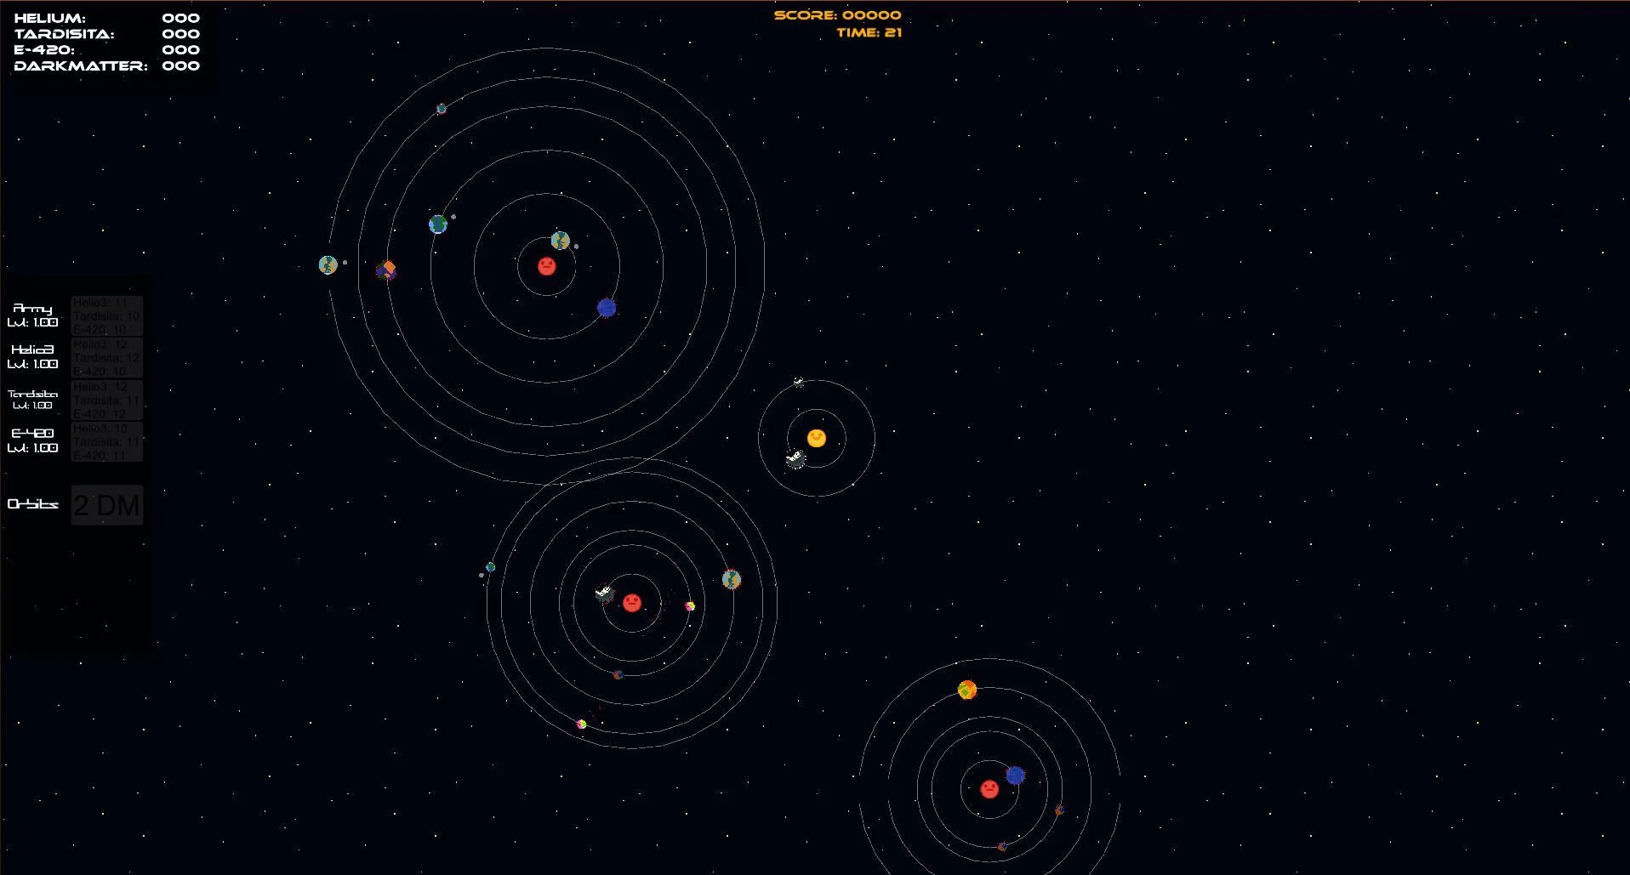1630x875 pixels.
Task: Click the SCORE: 00000 readout
Action: click(x=838, y=15)
